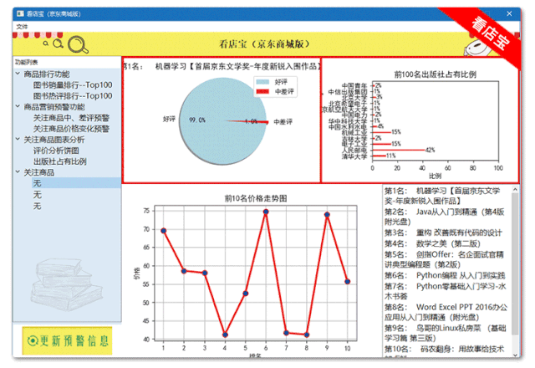
Task: Click 第2名 Java从入门到精通 entry
Action: (445, 217)
